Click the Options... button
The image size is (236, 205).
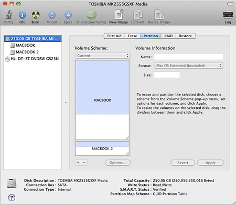[x=118, y=163]
